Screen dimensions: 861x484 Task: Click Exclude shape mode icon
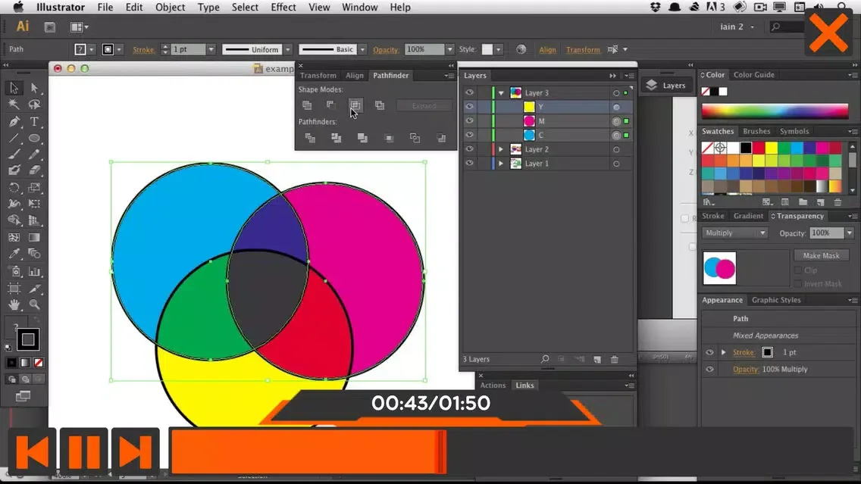click(x=380, y=105)
